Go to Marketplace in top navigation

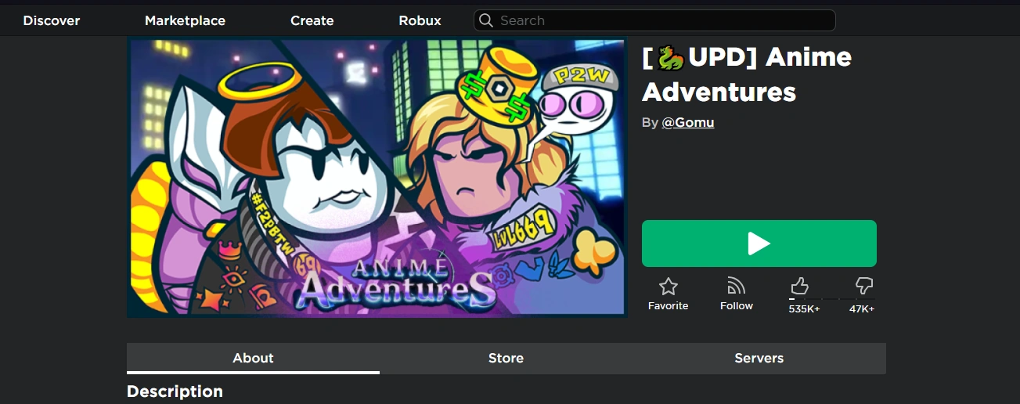[x=185, y=20]
